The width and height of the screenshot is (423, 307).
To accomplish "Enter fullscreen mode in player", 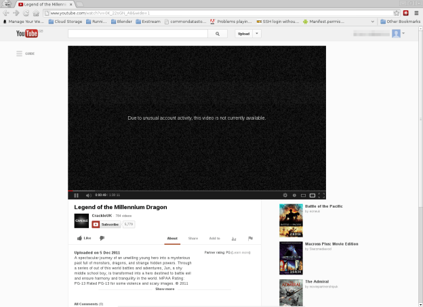I will click(321, 195).
